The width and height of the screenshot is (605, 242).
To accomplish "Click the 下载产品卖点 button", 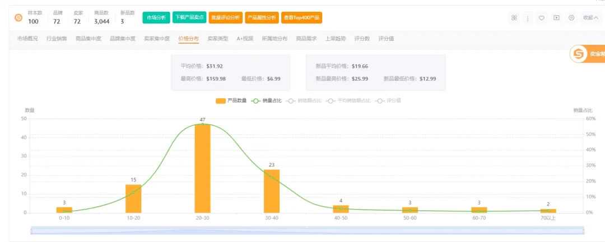I will 189,18.
